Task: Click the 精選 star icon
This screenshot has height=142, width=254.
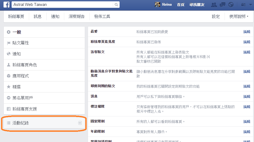Action: pos(9,87)
